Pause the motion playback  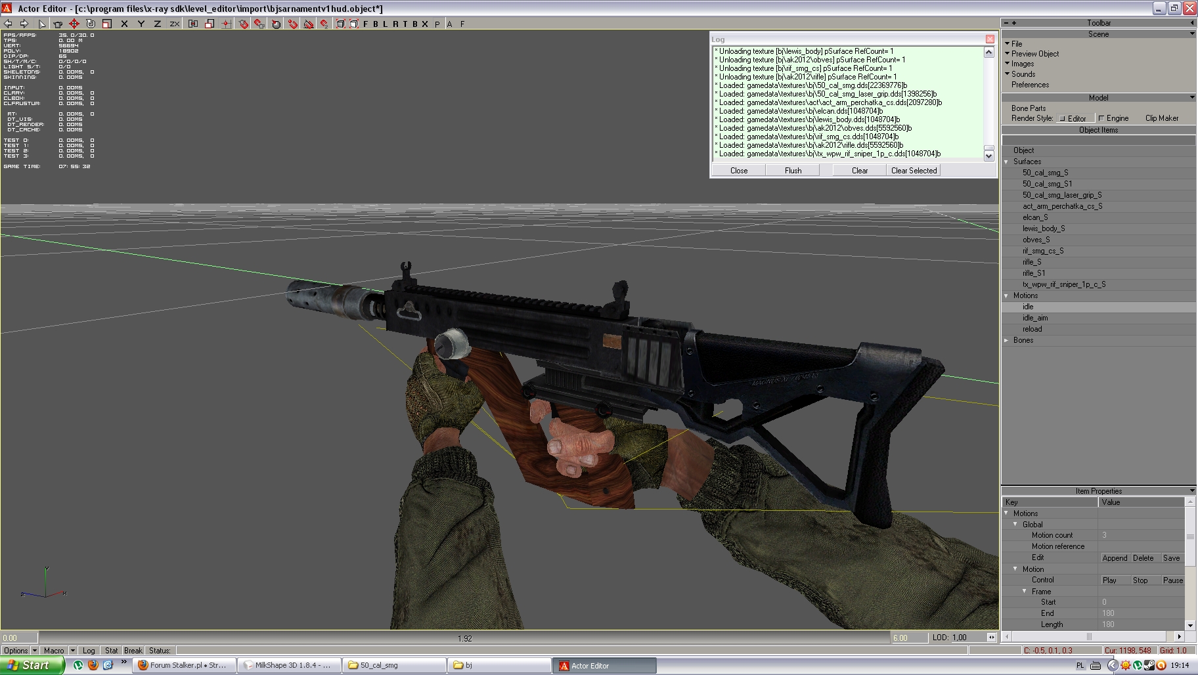click(x=1172, y=580)
